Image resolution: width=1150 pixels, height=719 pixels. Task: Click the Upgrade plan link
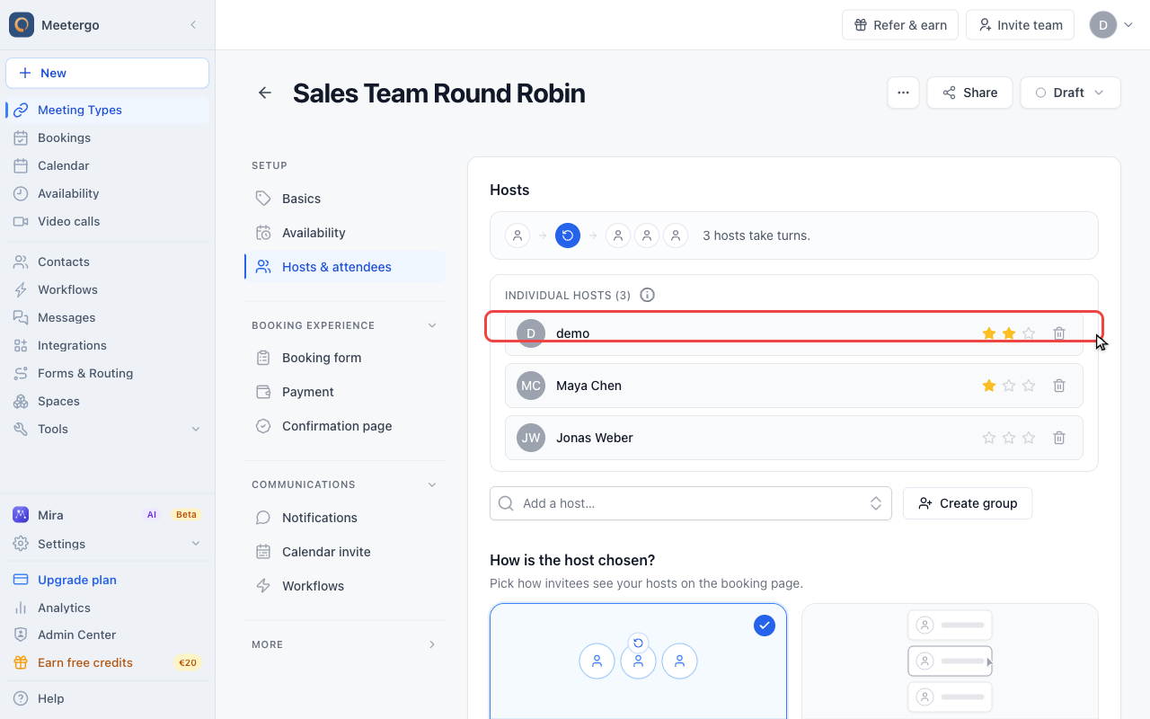tap(77, 580)
